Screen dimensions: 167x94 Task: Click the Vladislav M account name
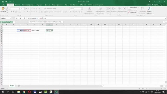coord(149,5)
